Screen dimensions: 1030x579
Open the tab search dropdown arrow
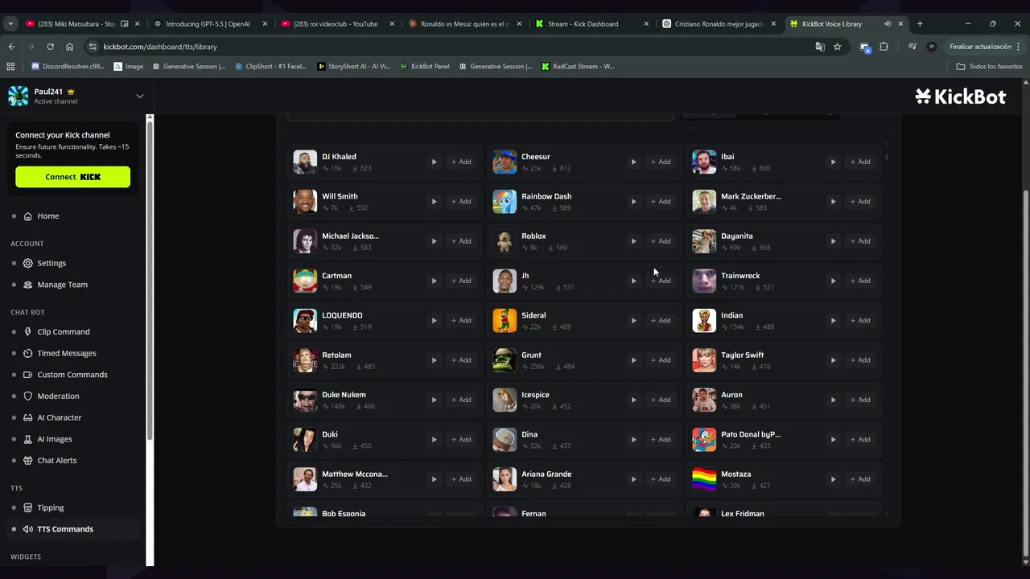coord(10,24)
